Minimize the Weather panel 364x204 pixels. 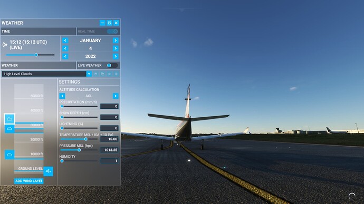tap(102, 23)
